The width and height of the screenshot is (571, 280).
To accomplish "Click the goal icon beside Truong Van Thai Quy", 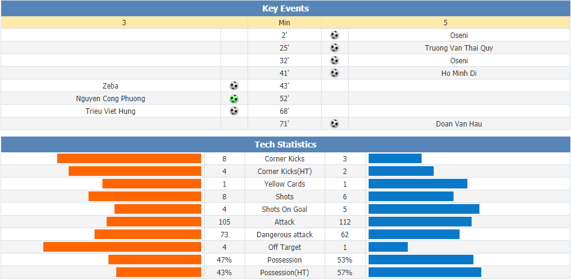I will coord(334,48).
